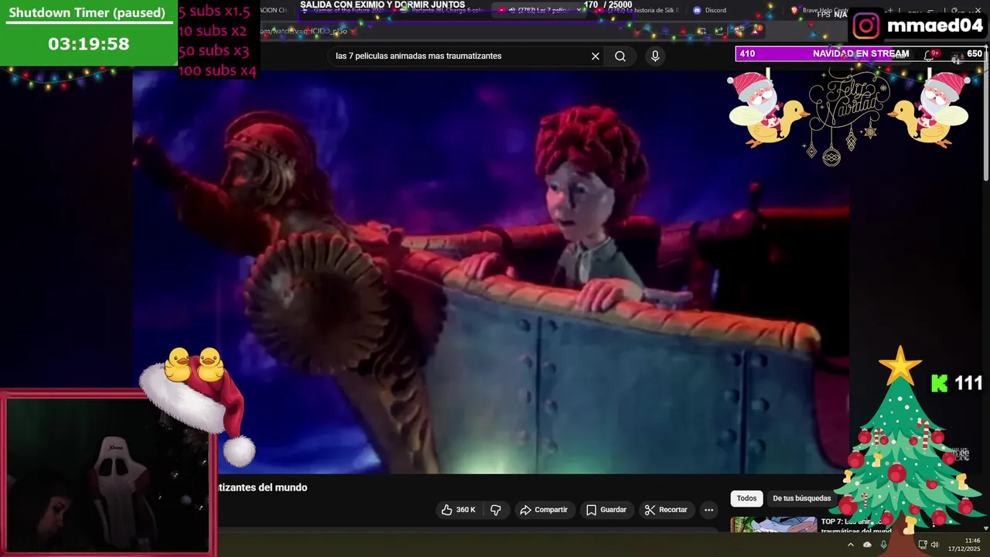
Task: Open the three-dot more actions menu
Action: [708, 510]
